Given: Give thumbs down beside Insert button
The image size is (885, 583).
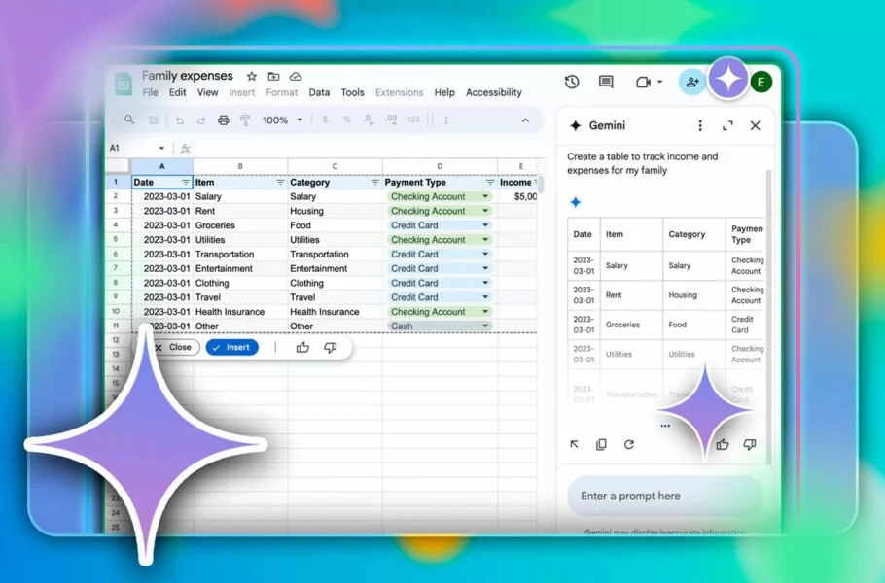Looking at the screenshot, I should 331,347.
